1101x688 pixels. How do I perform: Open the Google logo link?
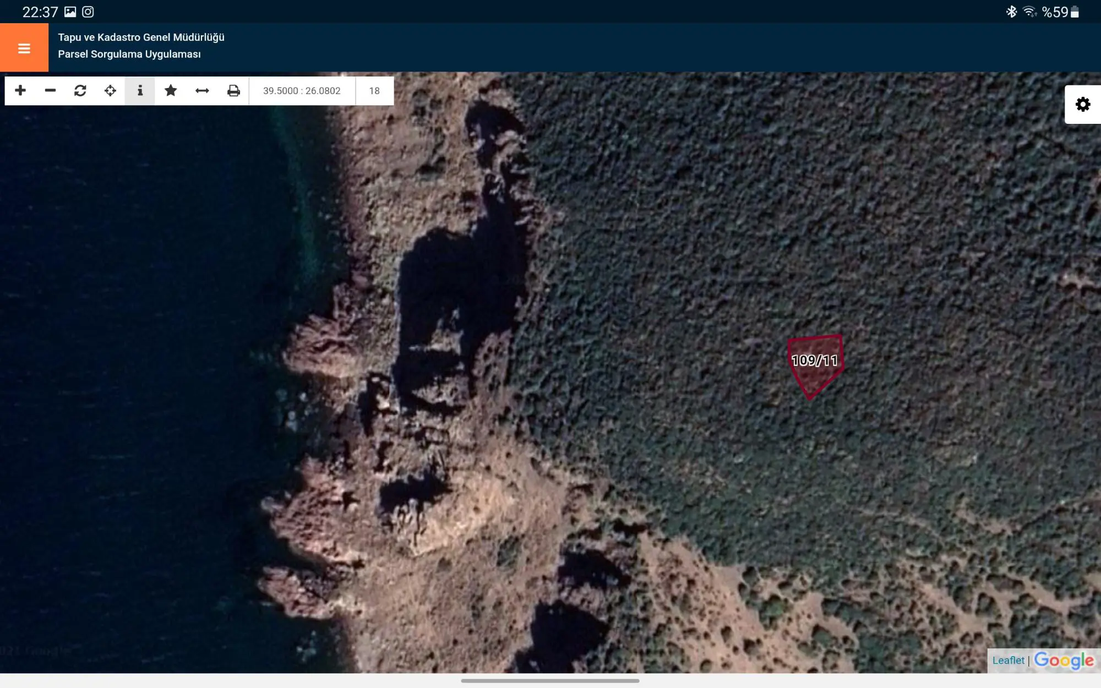coord(1064,660)
